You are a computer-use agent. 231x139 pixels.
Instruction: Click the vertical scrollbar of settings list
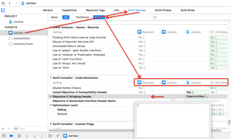(x=229, y=122)
